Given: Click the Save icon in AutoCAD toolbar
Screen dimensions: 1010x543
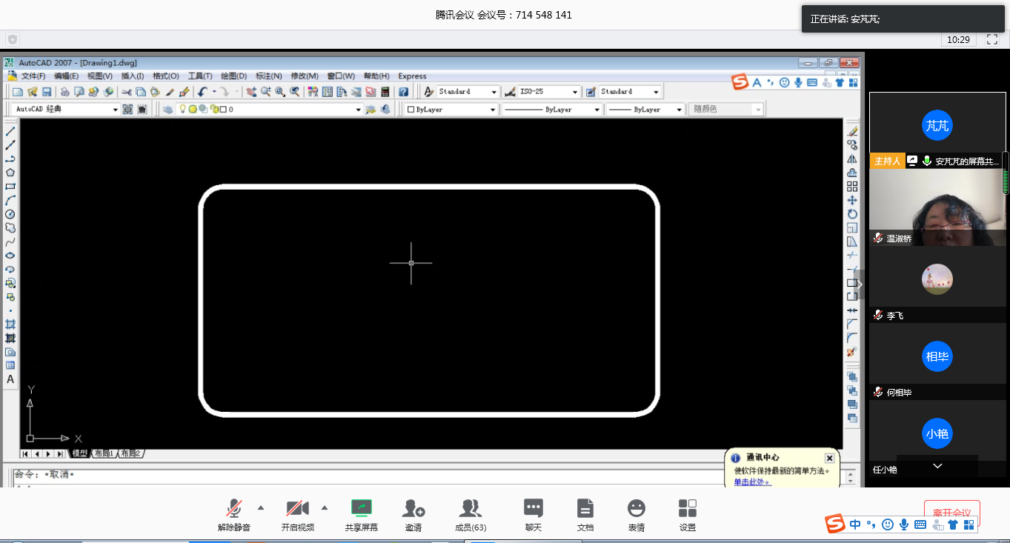Looking at the screenshot, I should tap(47, 92).
